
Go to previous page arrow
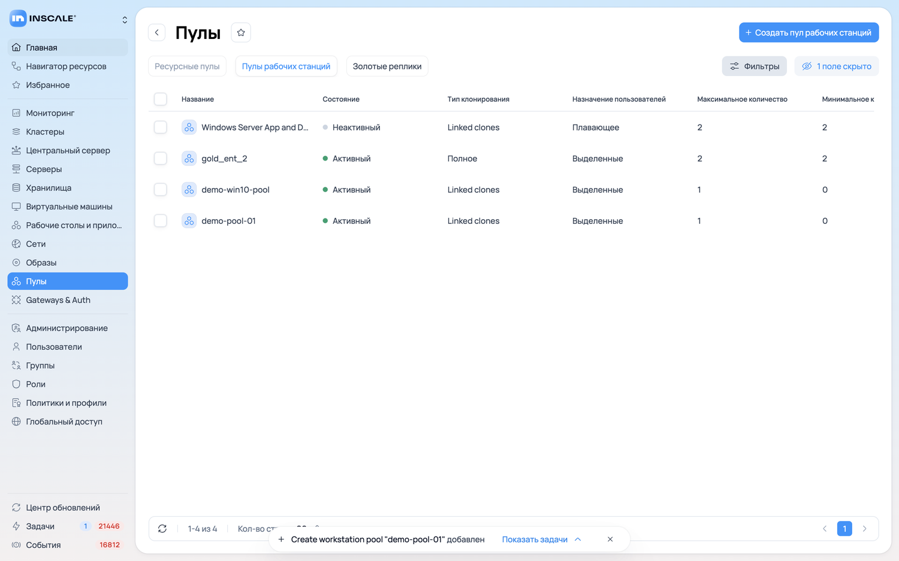pyautogui.click(x=825, y=529)
